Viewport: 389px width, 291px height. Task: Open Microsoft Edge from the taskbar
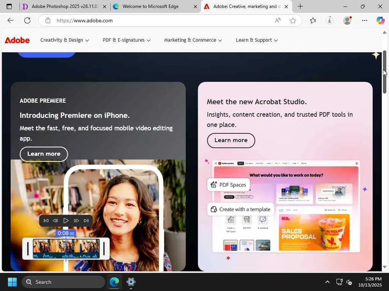114,282
